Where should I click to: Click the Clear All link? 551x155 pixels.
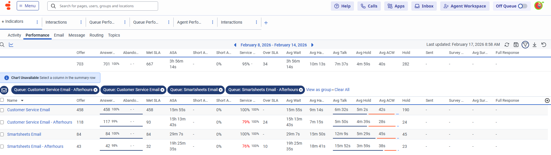pyautogui.click(x=342, y=90)
